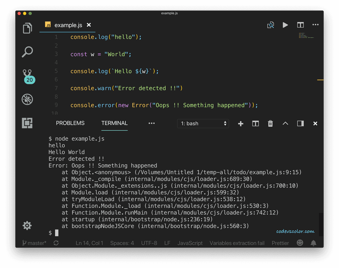Open Source Control showing 20 changes
The height and width of the screenshot is (268, 339).
27,75
